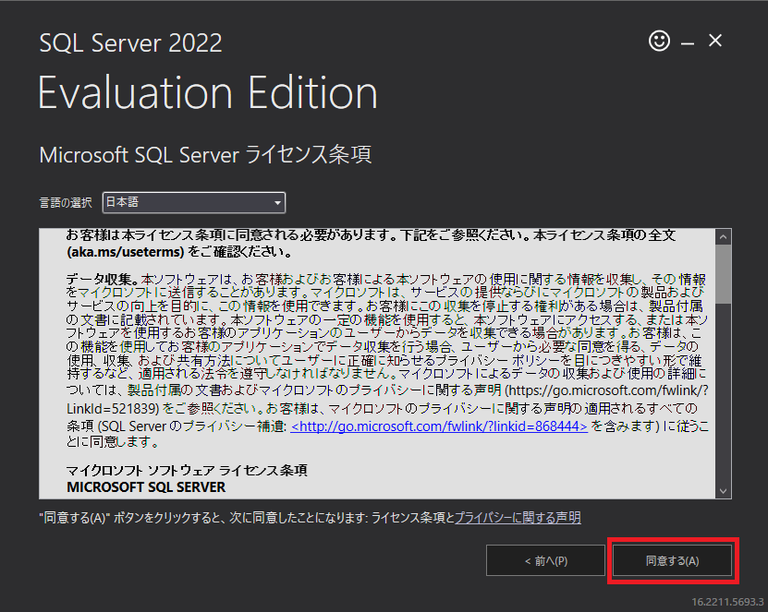The image size is (768, 612).
Task: Click the MICROSOFT SQL SERVER heading text
Action: (146, 487)
